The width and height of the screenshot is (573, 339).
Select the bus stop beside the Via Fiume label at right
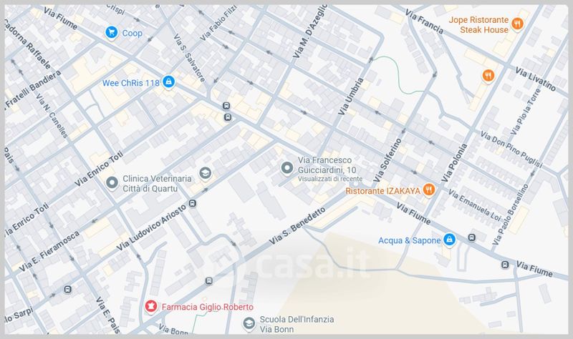click(505, 265)
